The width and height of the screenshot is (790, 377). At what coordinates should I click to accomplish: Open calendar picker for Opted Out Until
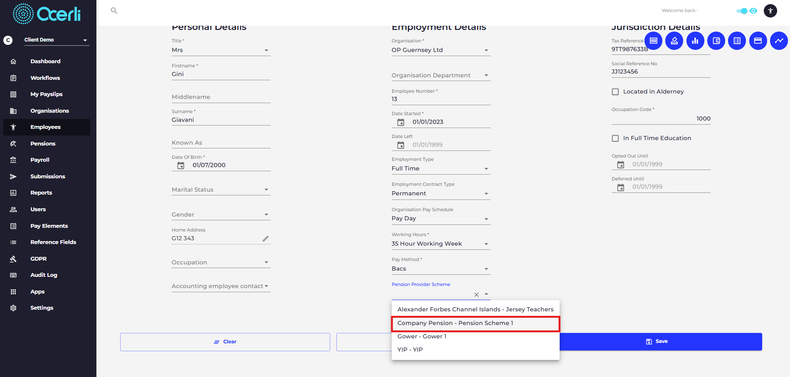pos(621,165)
